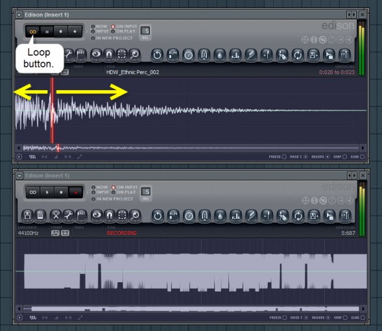Click the eye view icon in HDW_Ethnic Perc Edison
The width and height of the screenshot is (382, 331).
[x=96, y=55]
